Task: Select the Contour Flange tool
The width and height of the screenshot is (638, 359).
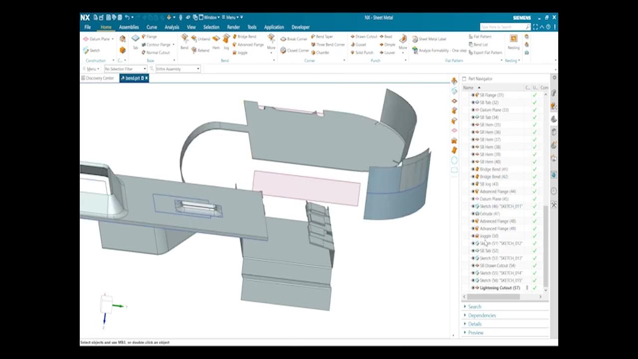Action: pos(156,44)
